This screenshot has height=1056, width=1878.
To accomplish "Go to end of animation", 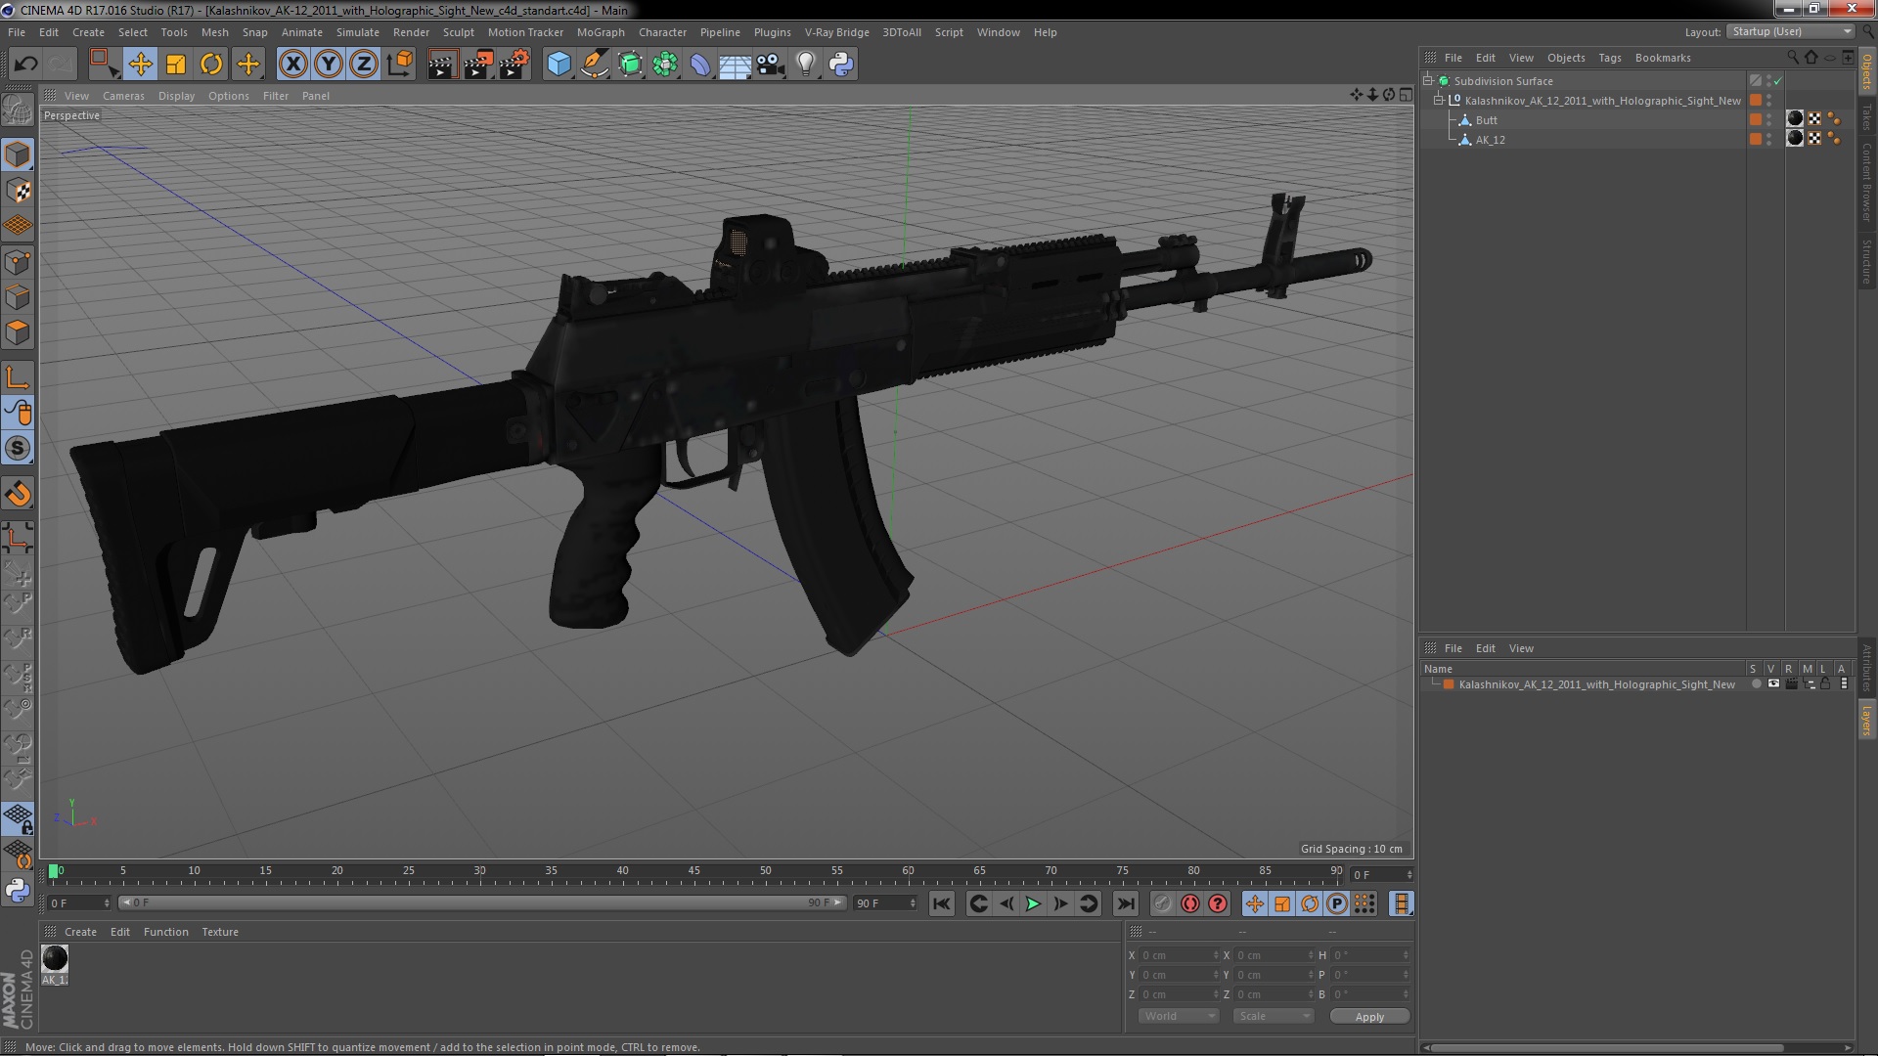I will tap(1126, 904).
